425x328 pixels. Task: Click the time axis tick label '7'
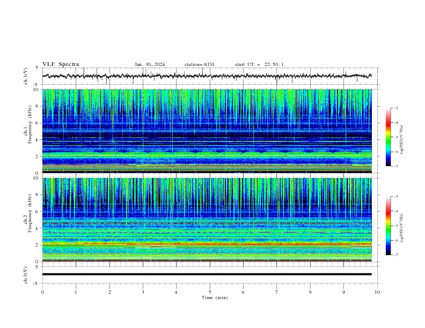277,292
